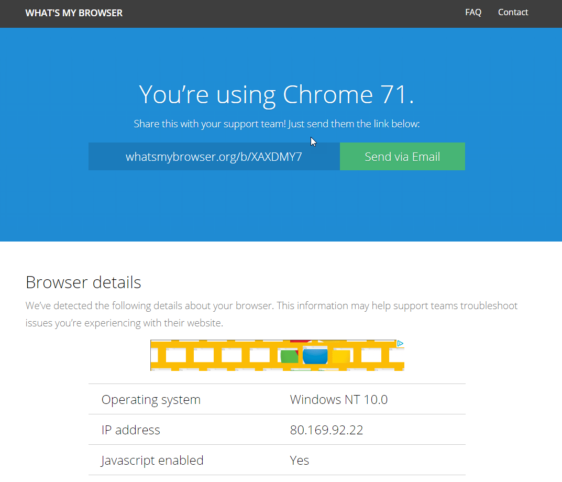The height and width of the screenshot is (482, 562).
Task: Click the "Windows NT 10.0" value
Action: 339,400
